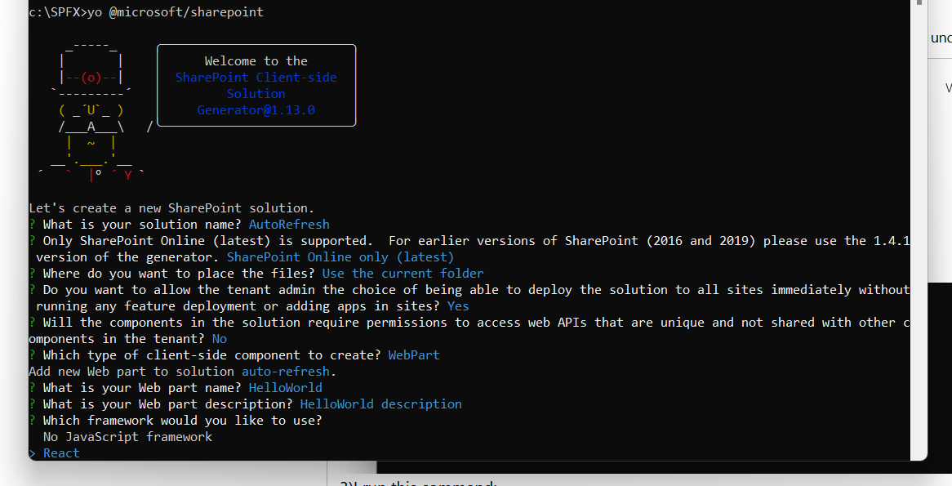The width and height of the screenshot is (952, 486).
Task: Click the terminal vertical scrollbar track
Action: click(919, 231)
